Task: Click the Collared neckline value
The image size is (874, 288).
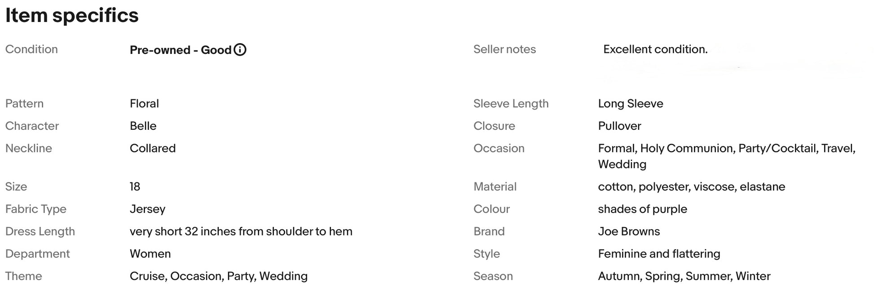Action: click(152, 148)
